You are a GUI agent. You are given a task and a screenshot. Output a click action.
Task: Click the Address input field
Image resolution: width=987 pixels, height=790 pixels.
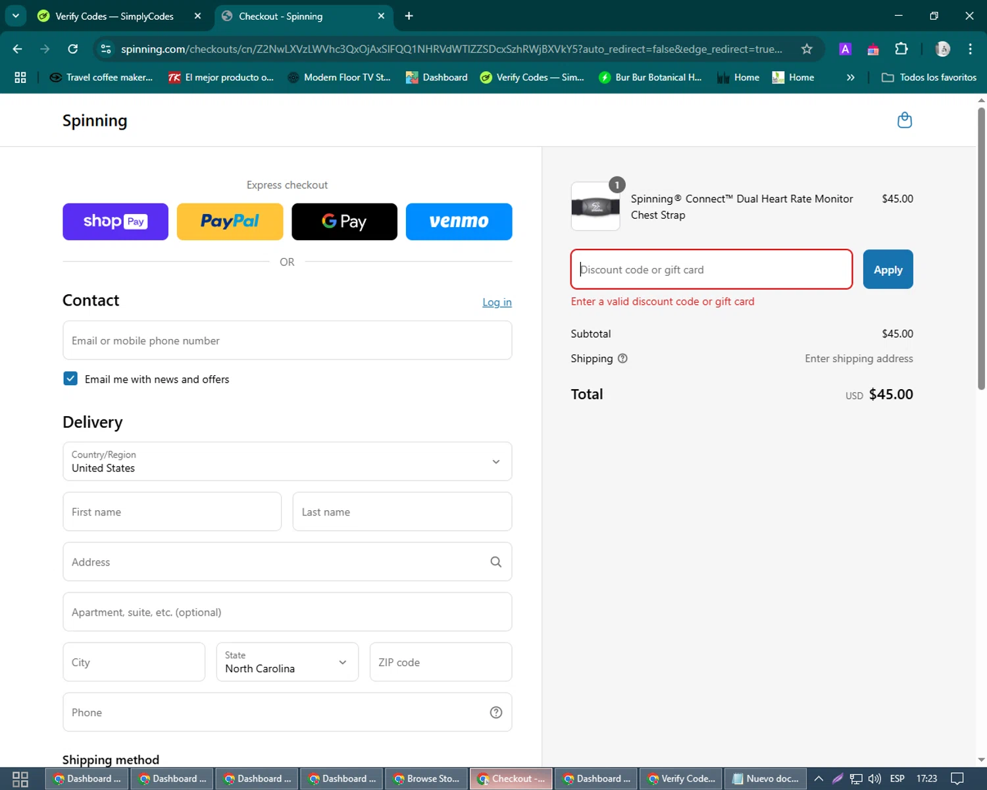(288, 562)
